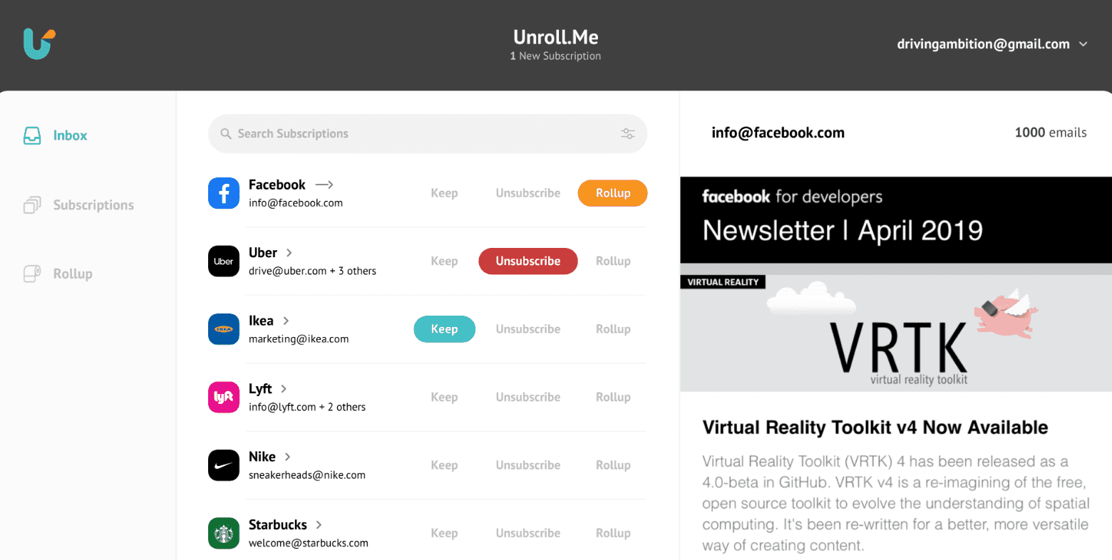
Task: Add Nike to the Rollup
Action: [613, 465]
